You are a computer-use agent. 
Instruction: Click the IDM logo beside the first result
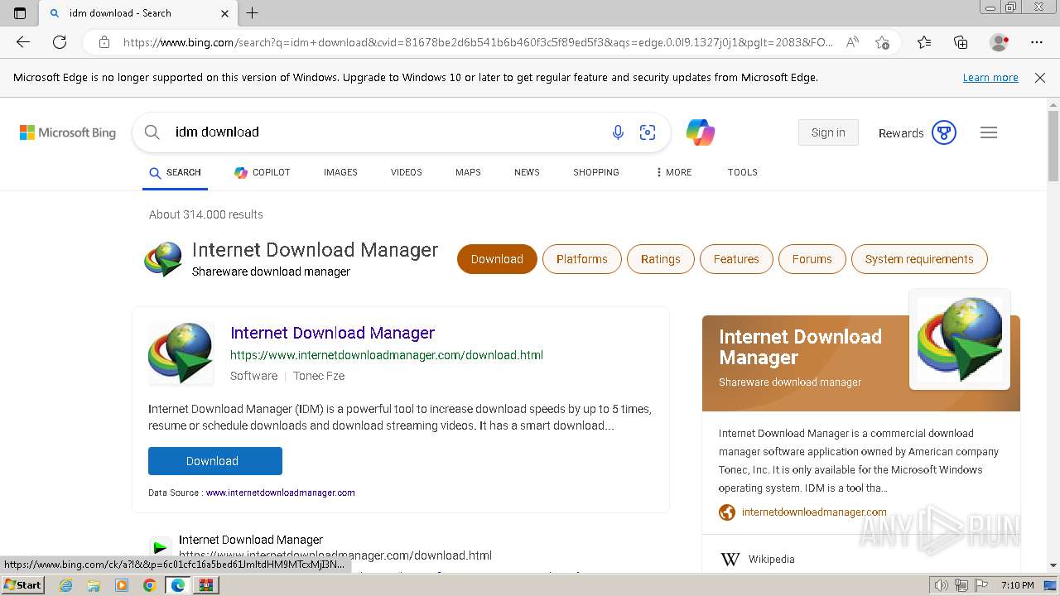(181, 353)
